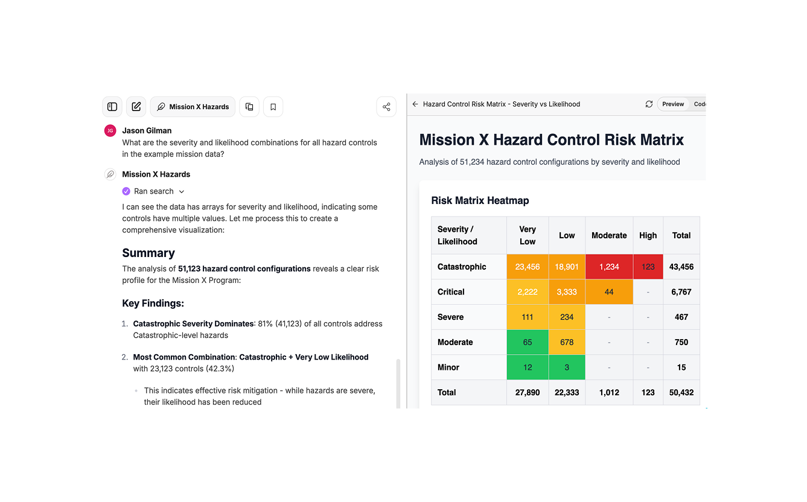Image resolution: width=807 pixels, height=502 pixels.
Task: Go back using the artifact back arrow
Action: [x=415, y=104]
